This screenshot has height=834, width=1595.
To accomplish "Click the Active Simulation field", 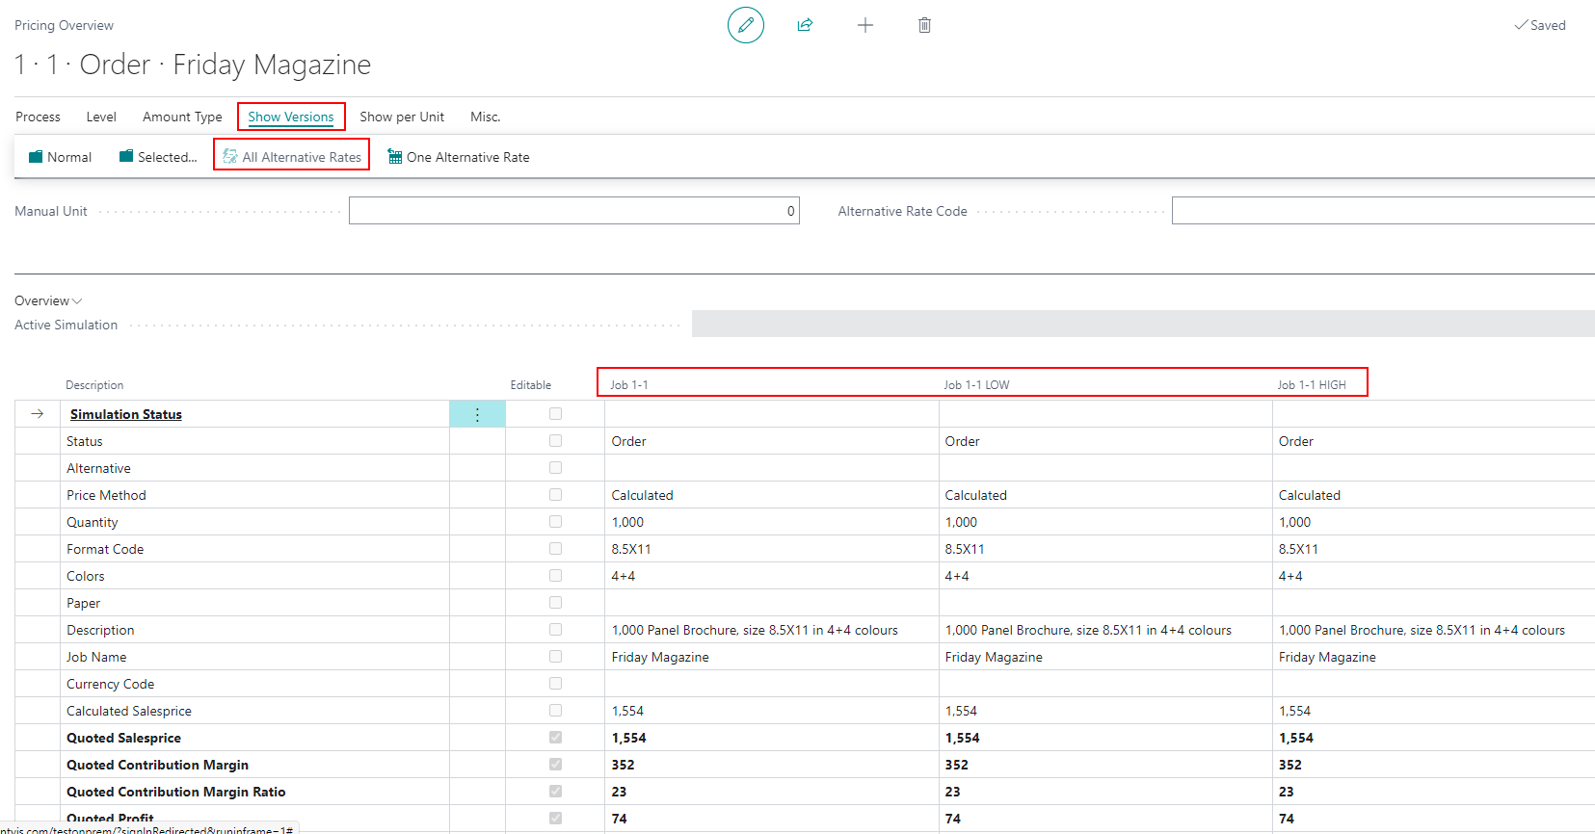I will pos(1143,324).
